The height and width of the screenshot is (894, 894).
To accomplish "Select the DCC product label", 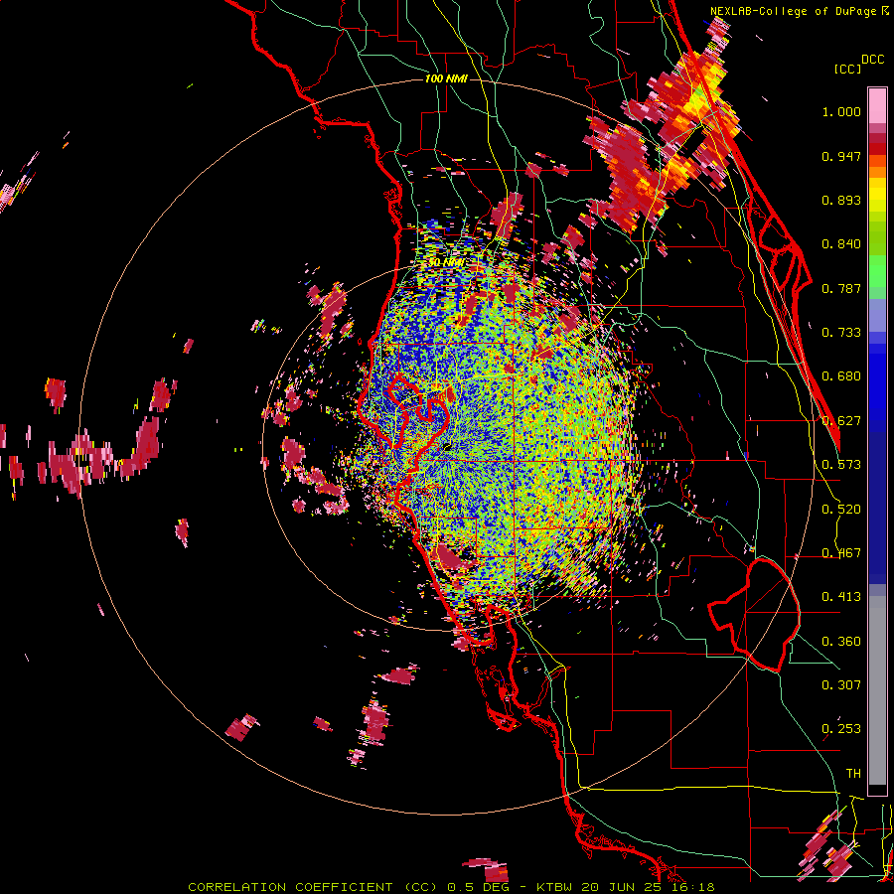I will (872, 60).
